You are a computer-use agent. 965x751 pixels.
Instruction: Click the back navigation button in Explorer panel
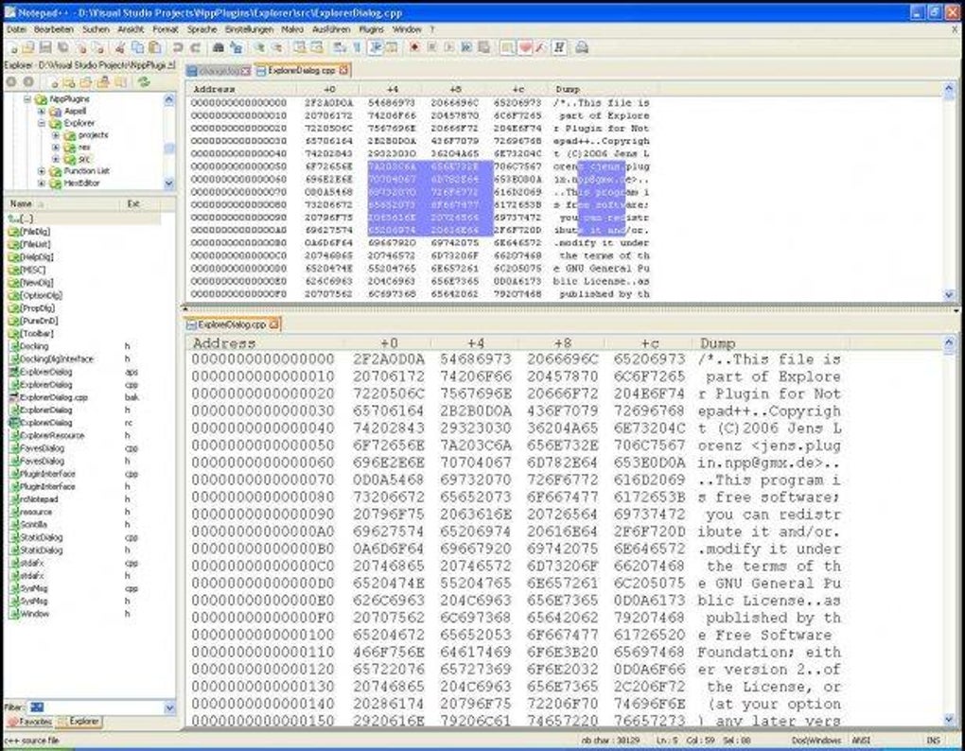(11, 81)
